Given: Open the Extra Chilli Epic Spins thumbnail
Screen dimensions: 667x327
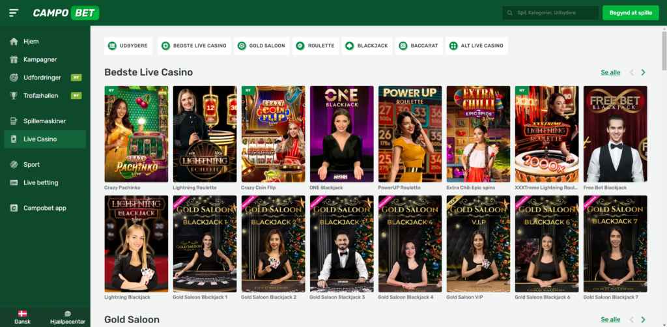Looking at the screenshot, I should coord(479,134).
